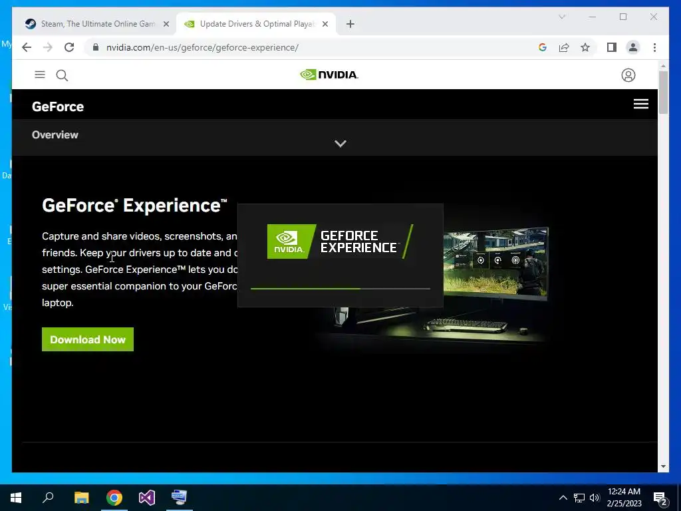Open a new Chrome tab
This screenshot has width=681, height=511.
350,24
